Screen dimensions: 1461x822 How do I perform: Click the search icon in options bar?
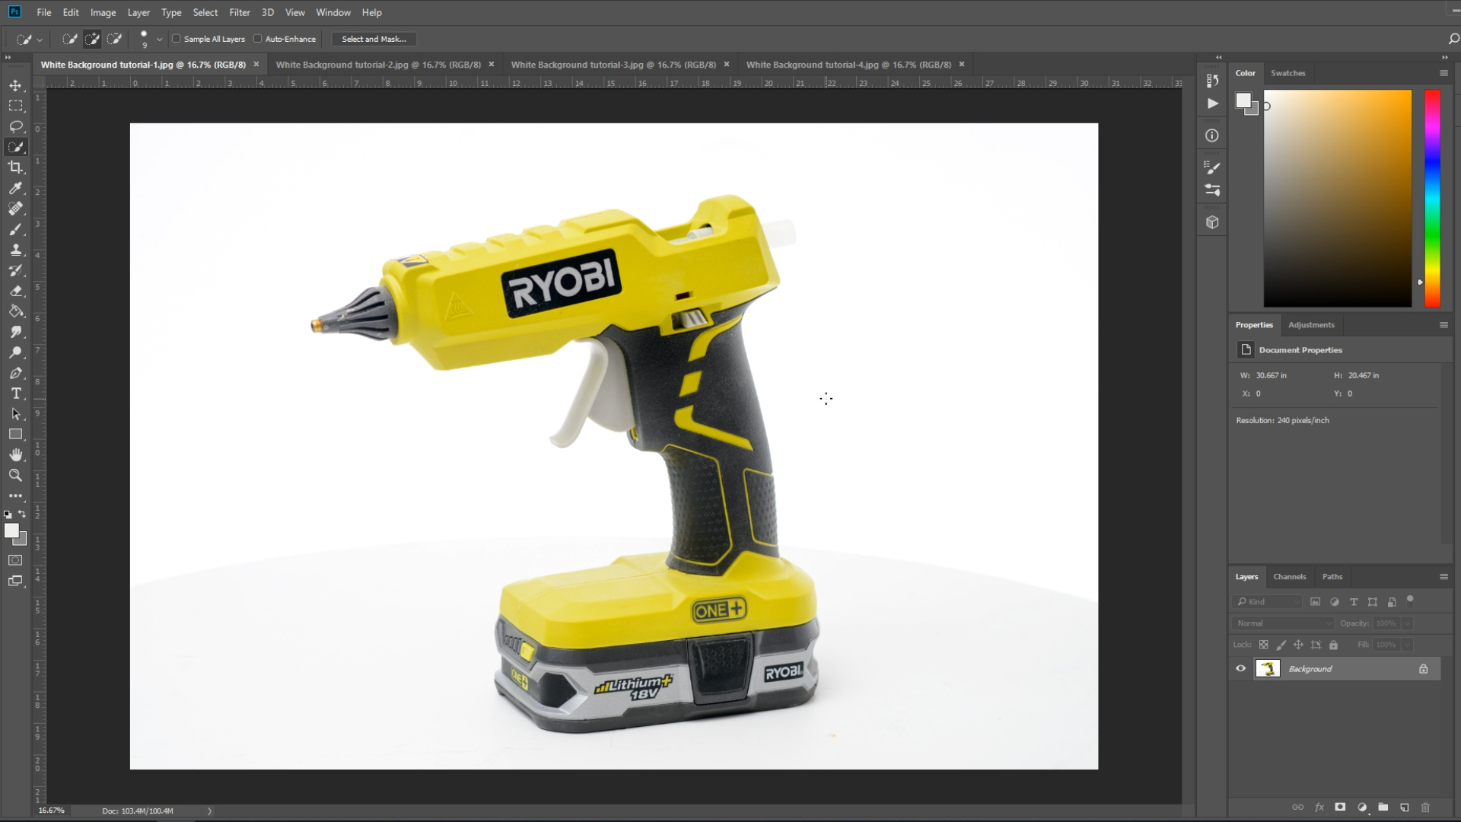tap(1453, 39)
